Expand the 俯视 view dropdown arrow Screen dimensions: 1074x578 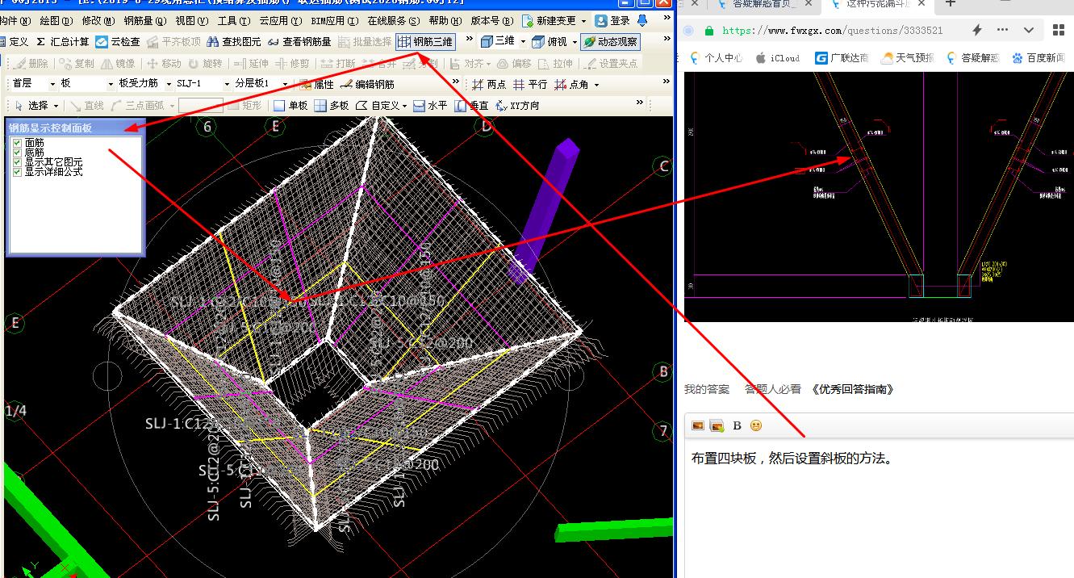(575, 41)
